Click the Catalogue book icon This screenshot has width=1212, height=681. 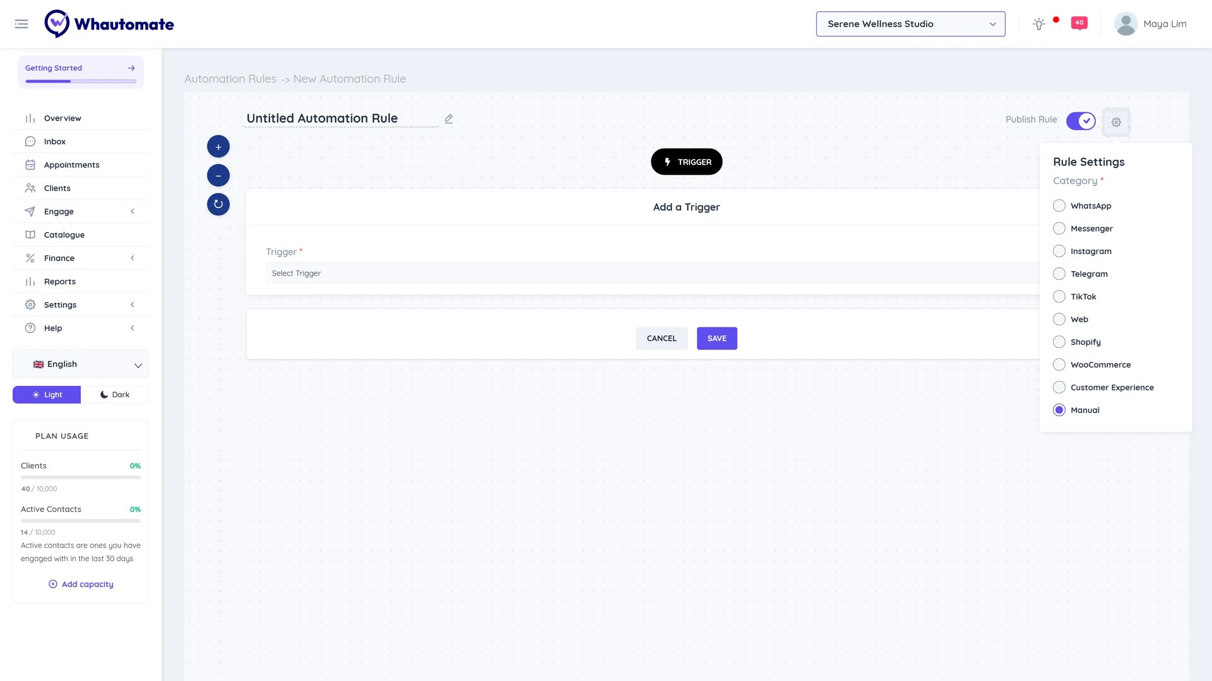[30, 235]
